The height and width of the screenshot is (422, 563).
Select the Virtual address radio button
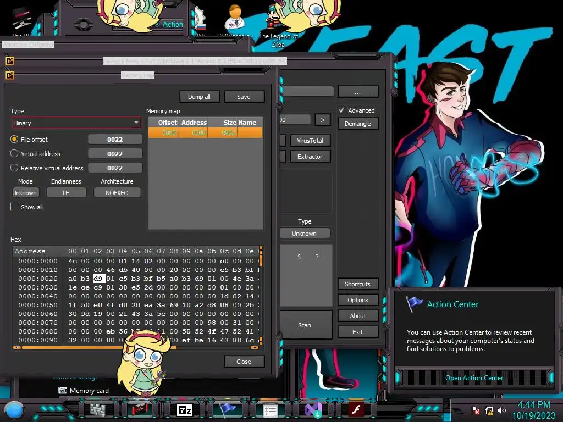click(x=14, y=154)
